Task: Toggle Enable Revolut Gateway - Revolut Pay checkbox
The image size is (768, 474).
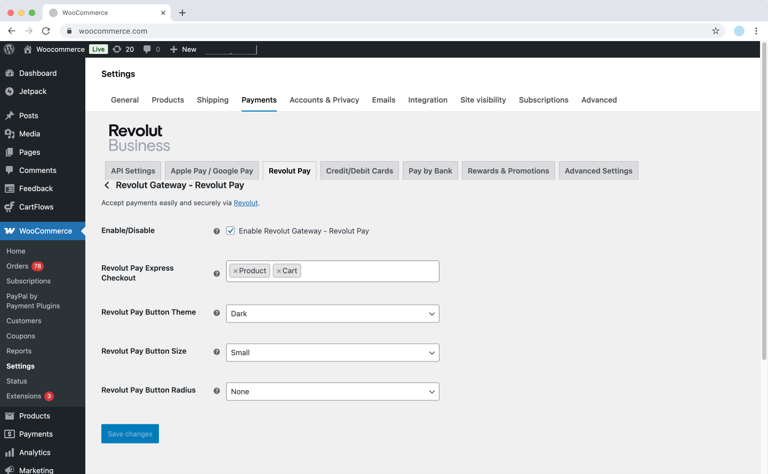Action: pyautogui.click(x=230, y=231)
